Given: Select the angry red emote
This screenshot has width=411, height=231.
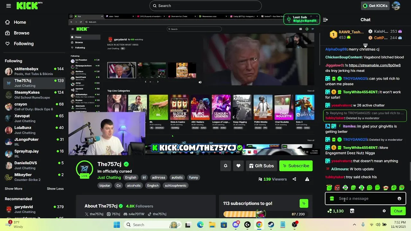Looking at the screenshot, I should coord(337,188).
